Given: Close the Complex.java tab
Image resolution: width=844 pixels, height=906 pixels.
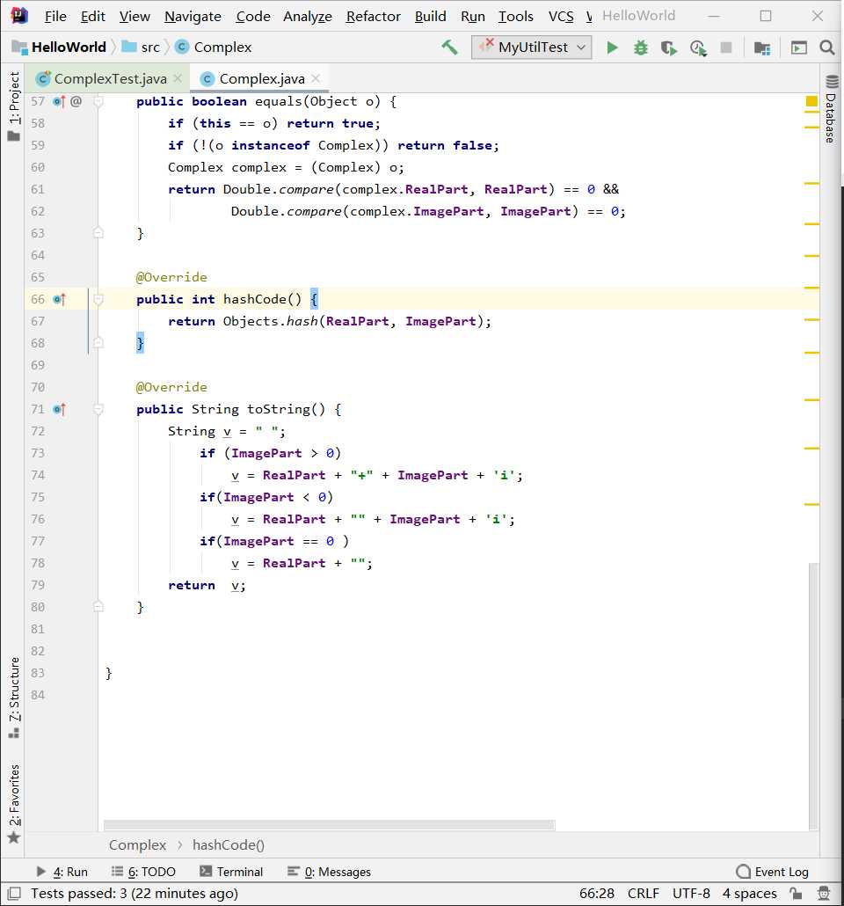Looking at the screenshot, I should coord(316,78).
